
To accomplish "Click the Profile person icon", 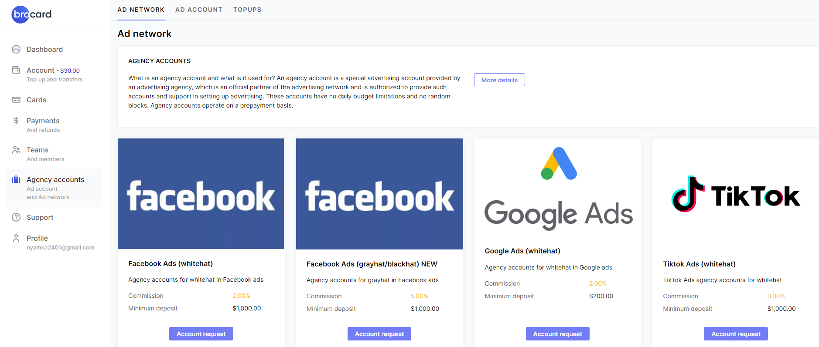I will click(16, 238).
